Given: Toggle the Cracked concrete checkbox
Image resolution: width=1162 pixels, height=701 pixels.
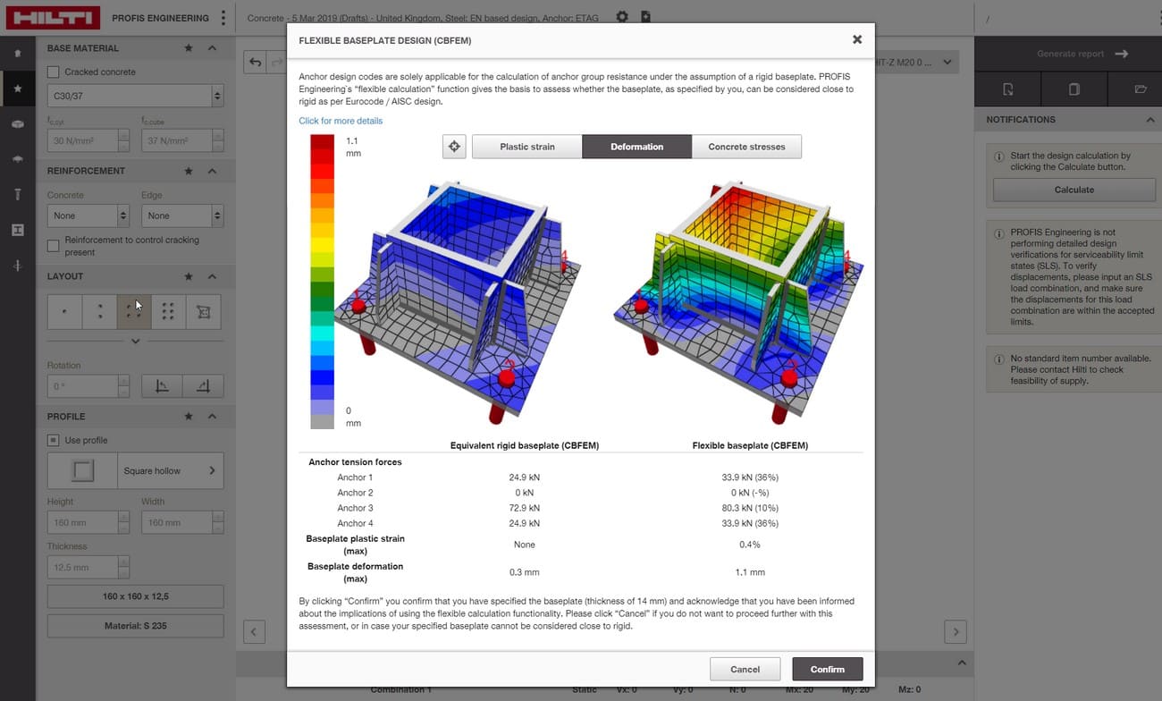Looking at the screenshot, I should click(x=53, y=72).
